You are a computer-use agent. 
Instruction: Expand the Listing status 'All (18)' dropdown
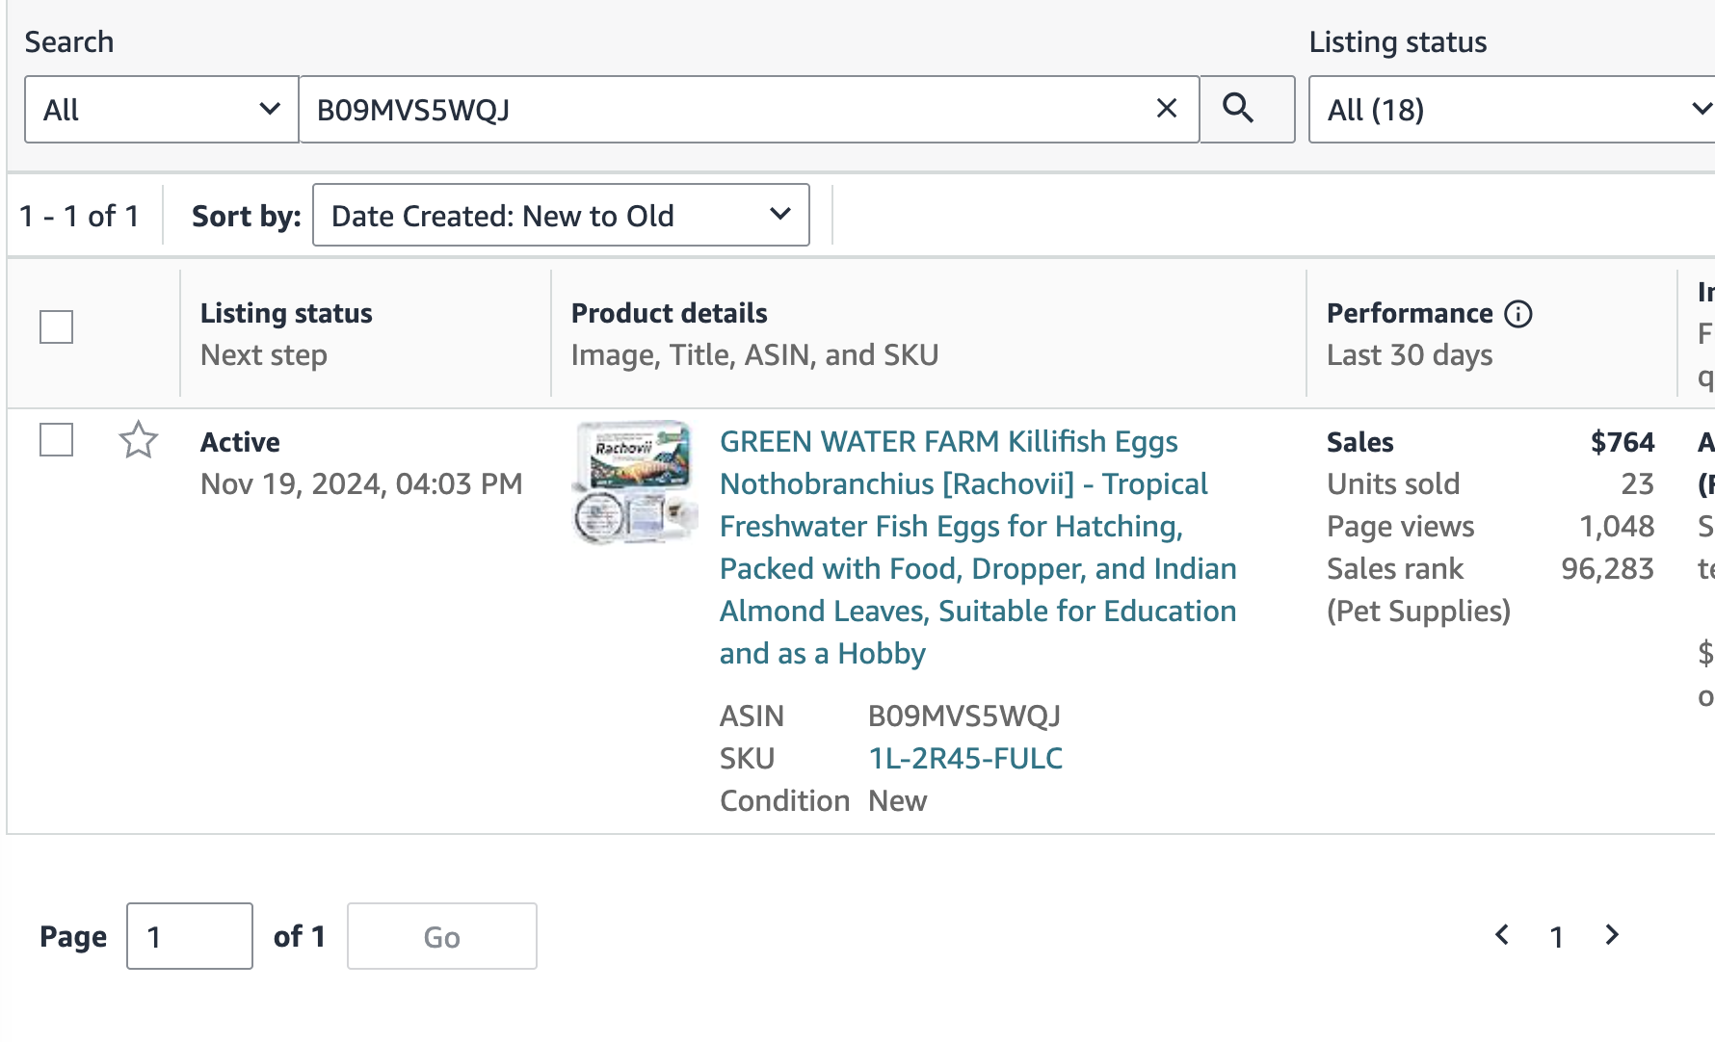(1512, 109)
